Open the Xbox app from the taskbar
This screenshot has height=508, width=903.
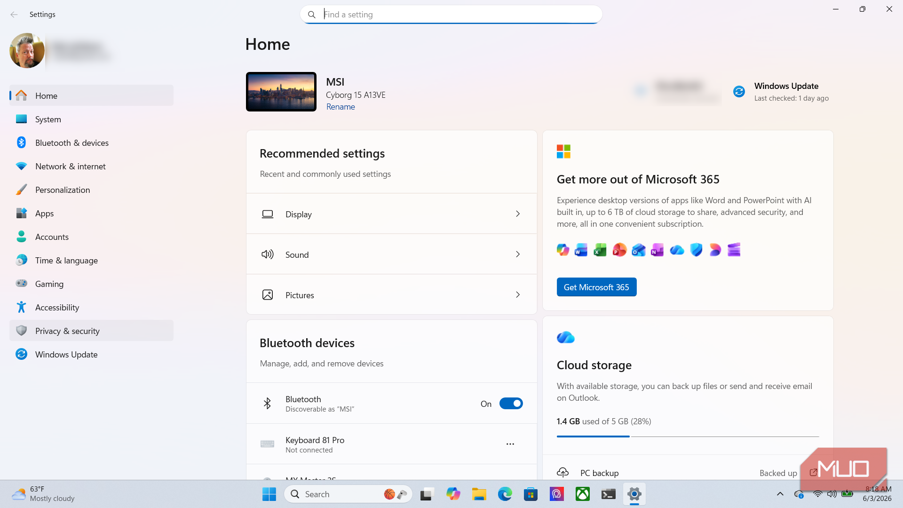[x=582, y=494]
